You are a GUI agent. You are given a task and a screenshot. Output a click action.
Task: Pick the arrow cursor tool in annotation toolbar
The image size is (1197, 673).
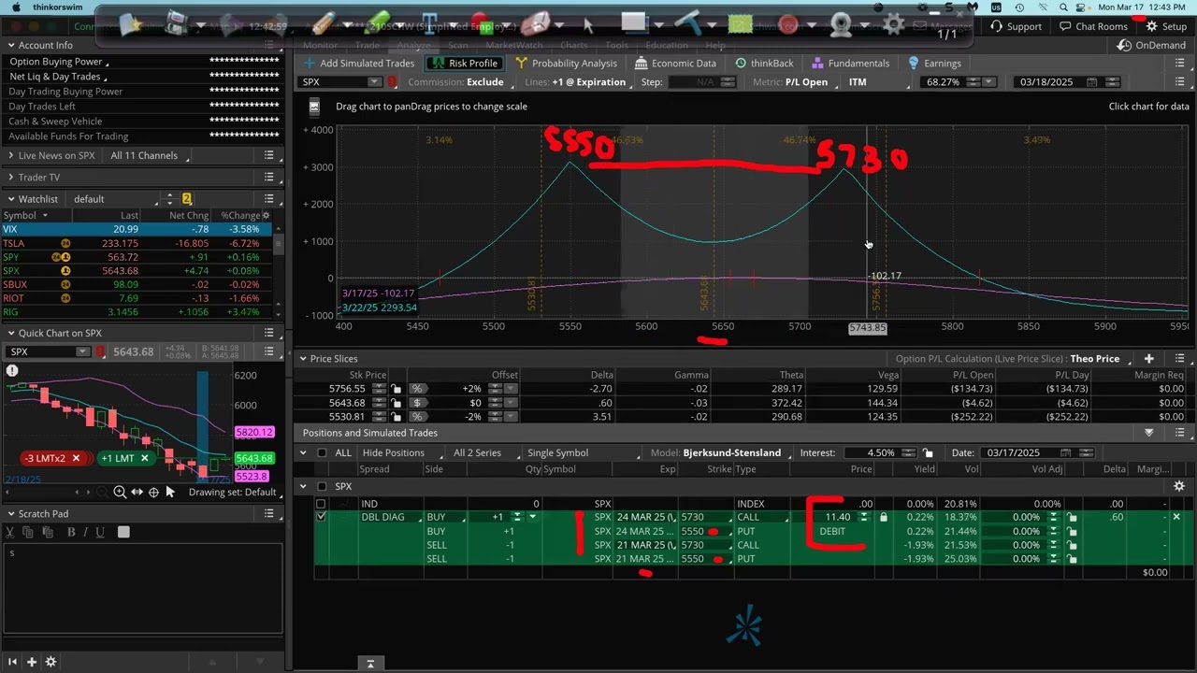pyautogui.click(x=588, y=25)
